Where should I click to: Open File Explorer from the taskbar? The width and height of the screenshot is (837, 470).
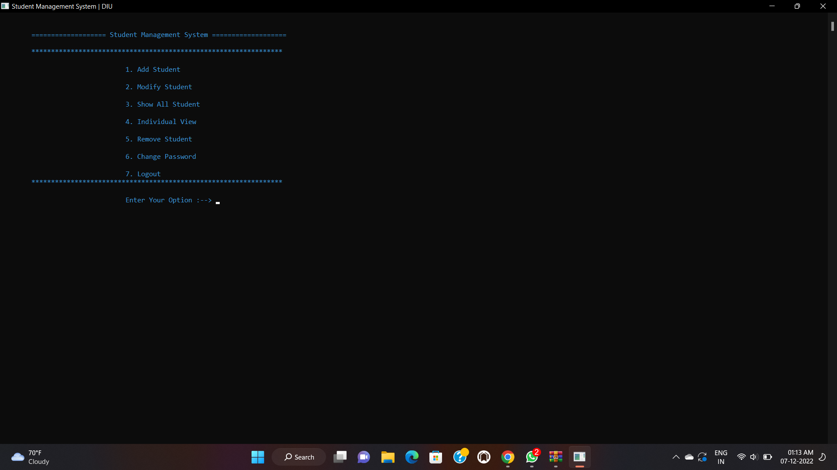coord(388,457)
